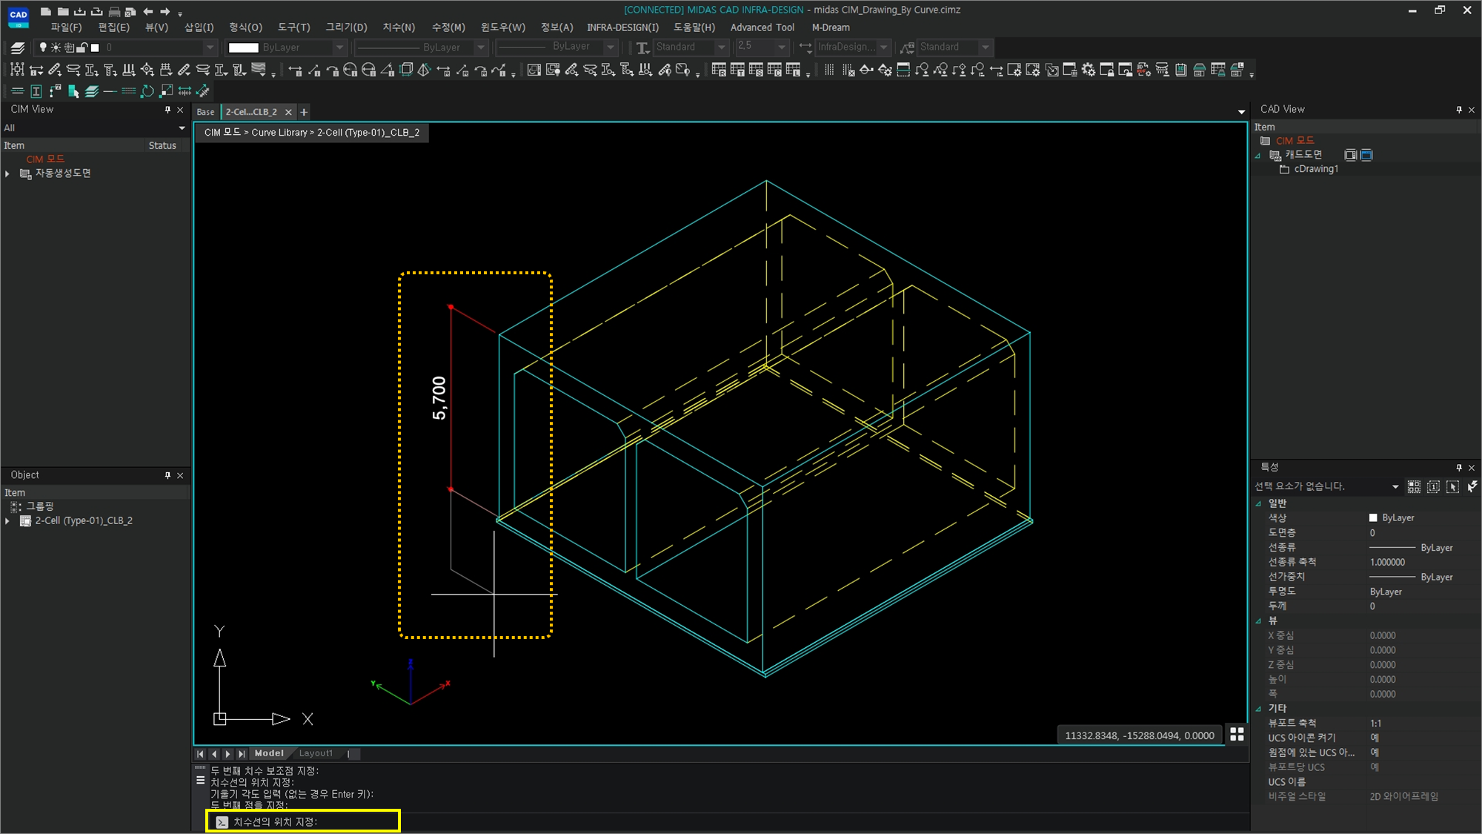Click the white color swatch in properties

point(1372,517)
